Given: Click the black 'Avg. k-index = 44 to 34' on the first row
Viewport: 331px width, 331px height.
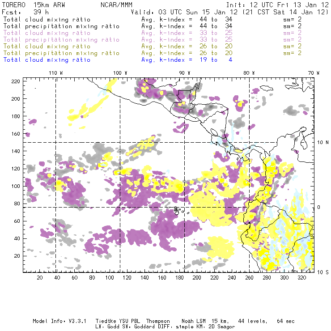Looking at the screenshot, I should 187,20.
